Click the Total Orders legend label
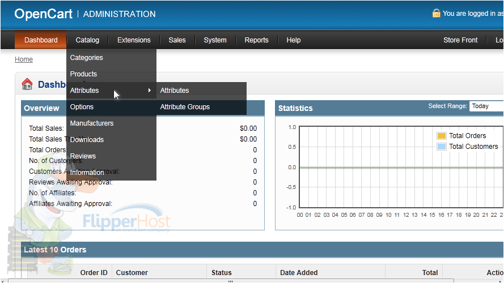 click(467, 136)
